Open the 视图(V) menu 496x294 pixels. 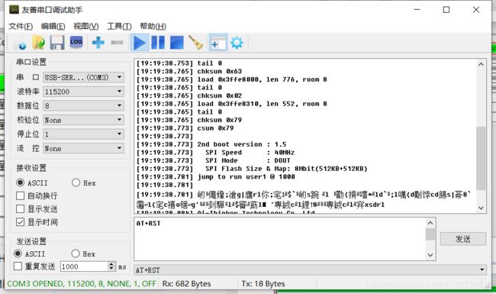coord(85,26)
